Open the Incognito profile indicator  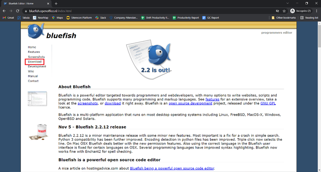301,11
